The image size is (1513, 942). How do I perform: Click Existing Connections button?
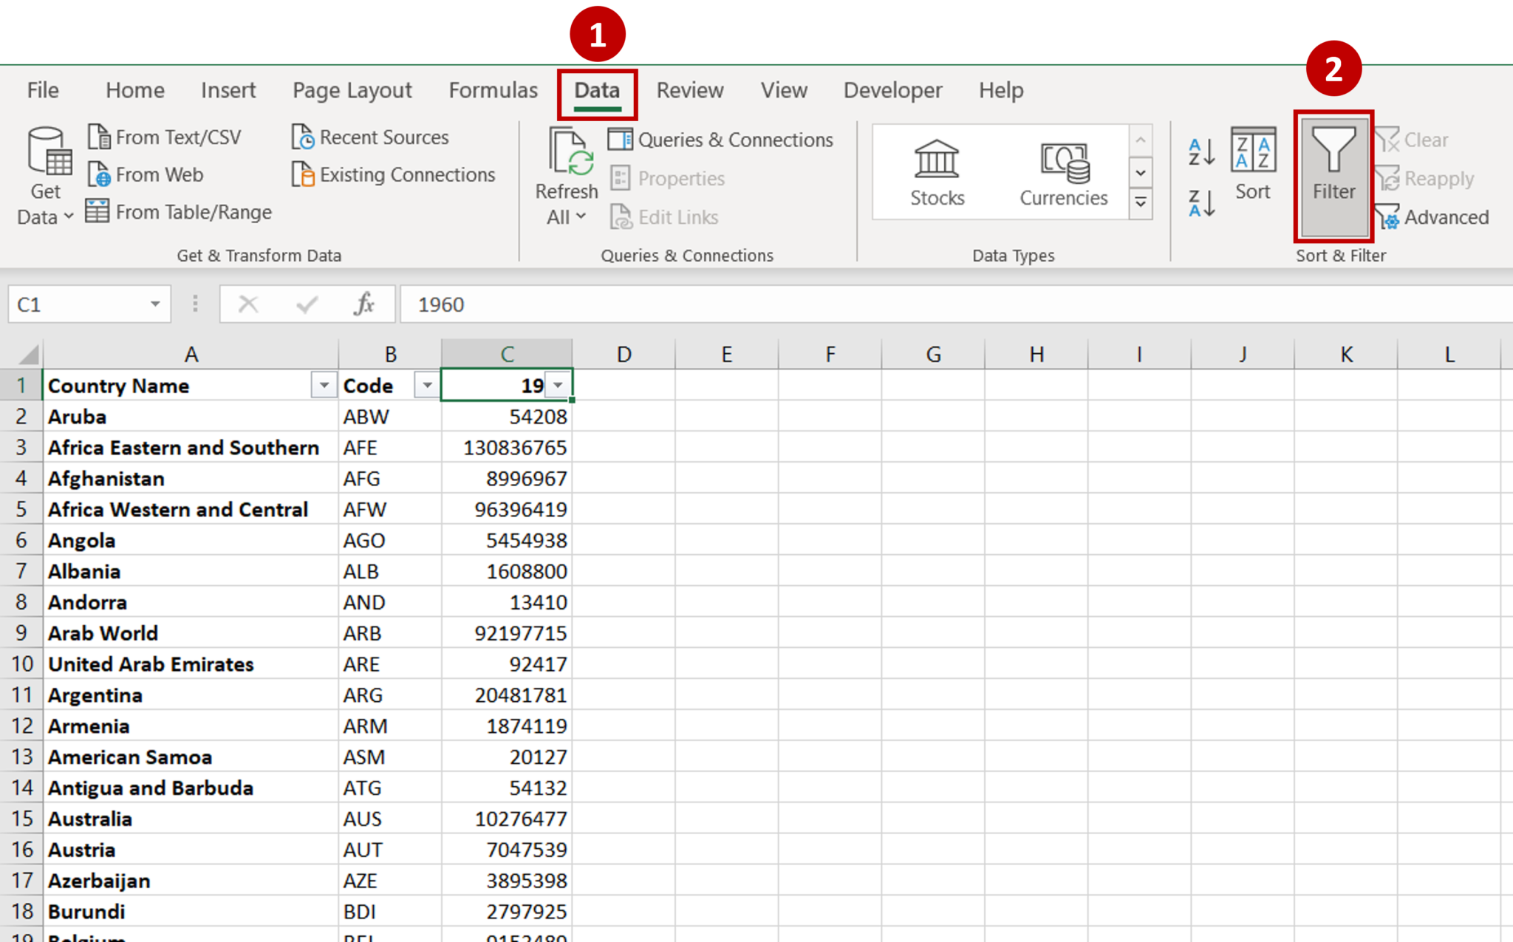click(393, 175)
